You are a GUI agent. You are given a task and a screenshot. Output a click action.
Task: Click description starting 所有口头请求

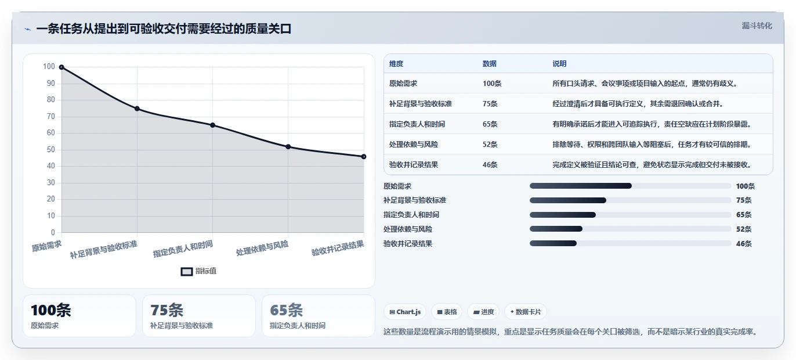coord(645,84)
